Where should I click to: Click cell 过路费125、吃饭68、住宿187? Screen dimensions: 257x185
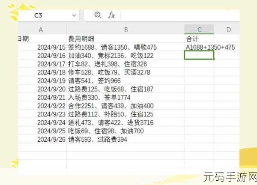pyautogui.click(x=126, y=89)
